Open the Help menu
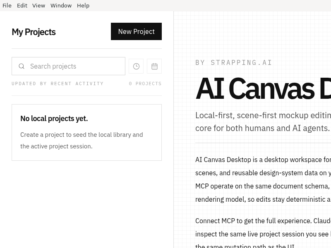The image size is (331, 248). pyautogui.click(x=83, y=5)
